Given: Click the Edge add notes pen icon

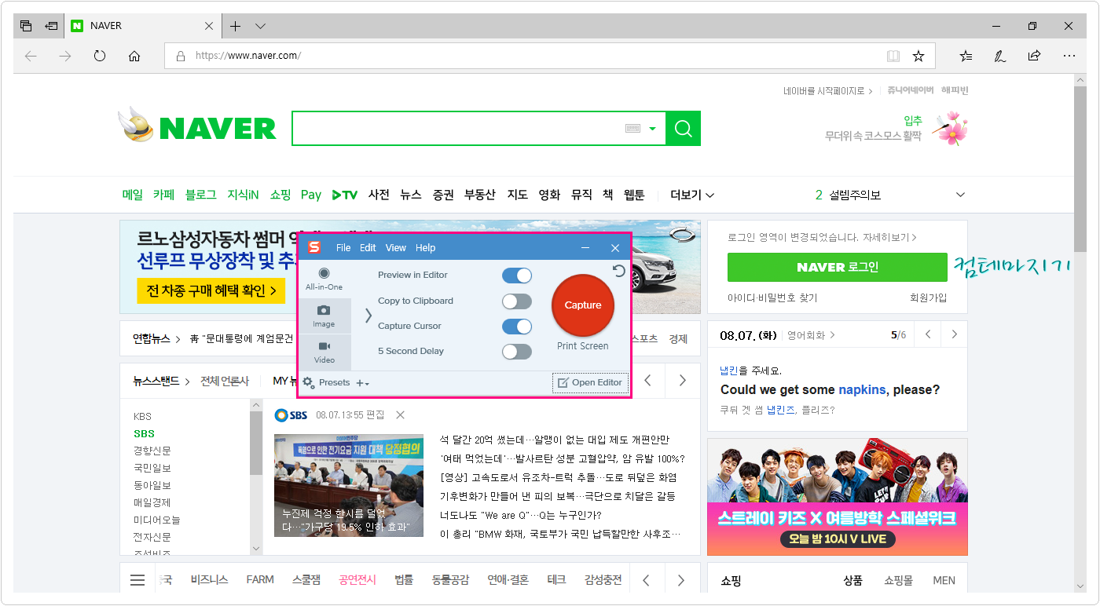Looking at the screenshot, I should coord(1000,56).
